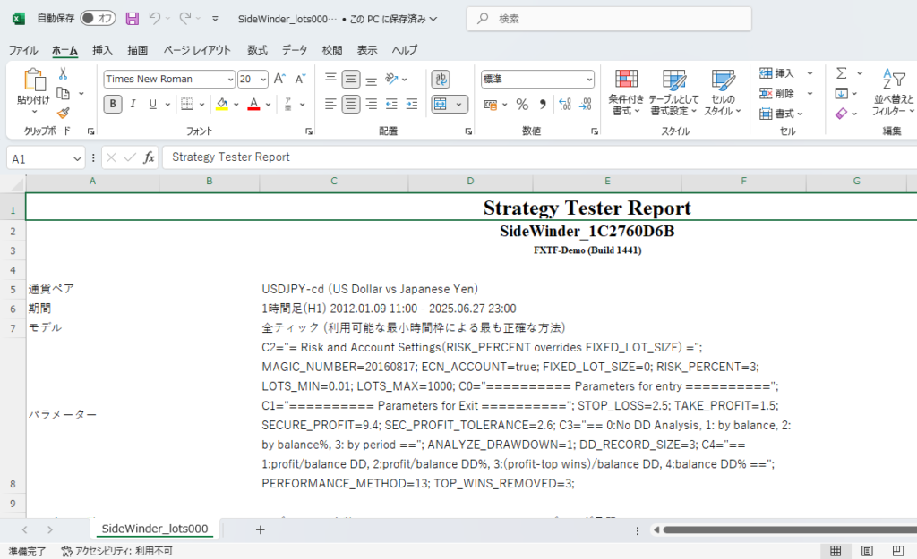Image resolution: width=917 pixels, height=559 pixels.
Task: Click the Format Painter brush icon
Action: click(64, 113)
